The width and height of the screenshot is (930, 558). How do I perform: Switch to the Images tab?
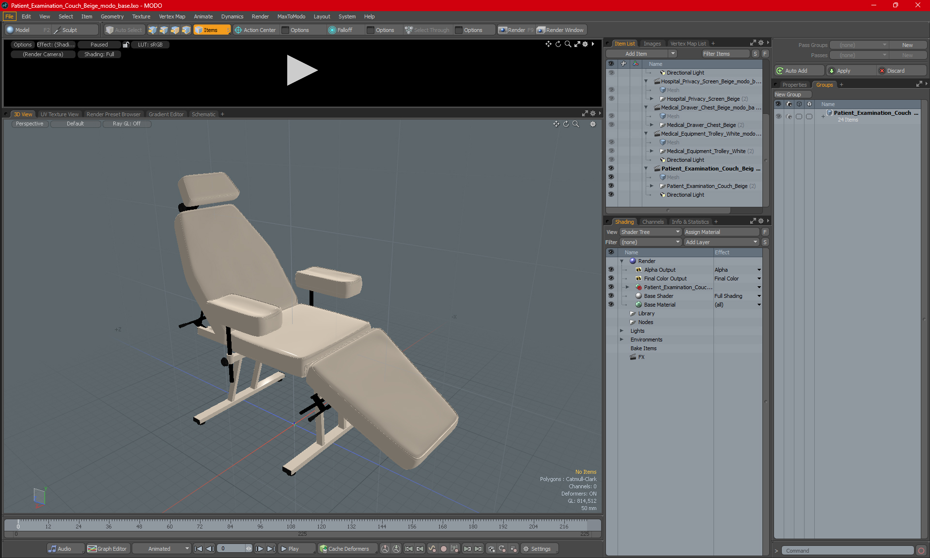pyautogui.click(x=652, y=44)
